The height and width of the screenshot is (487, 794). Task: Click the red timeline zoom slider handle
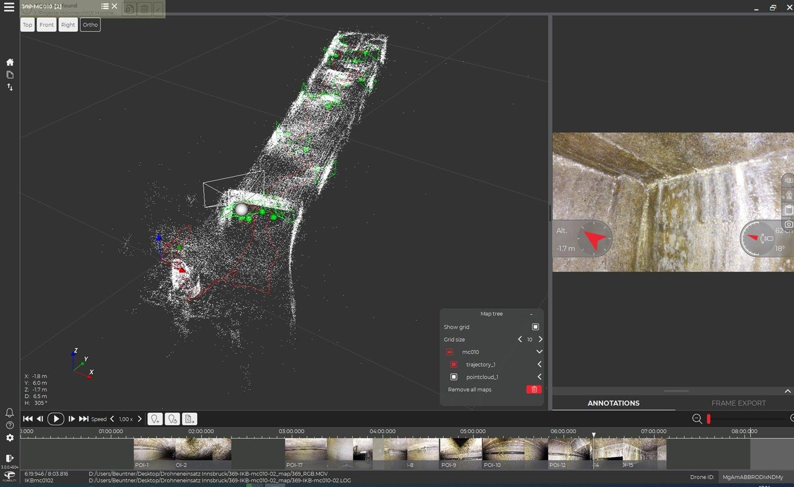coord(709,419)
